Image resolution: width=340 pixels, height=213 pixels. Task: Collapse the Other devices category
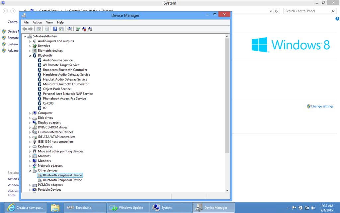(x=30, y=171)
